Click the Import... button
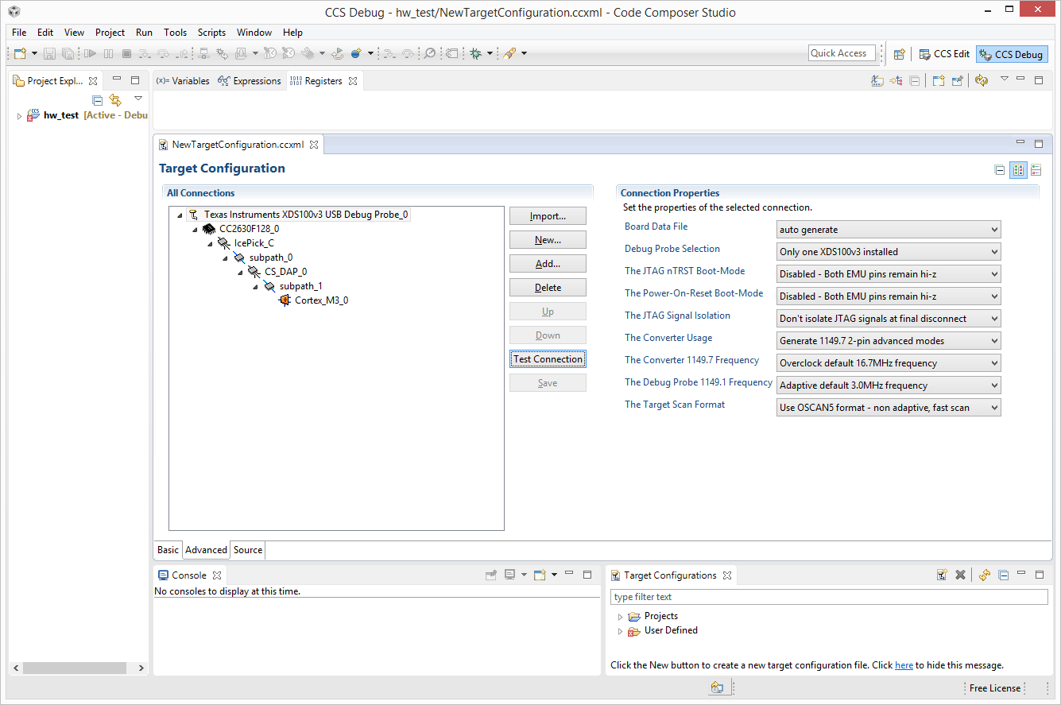1061x705 pixels. (548, 216)
